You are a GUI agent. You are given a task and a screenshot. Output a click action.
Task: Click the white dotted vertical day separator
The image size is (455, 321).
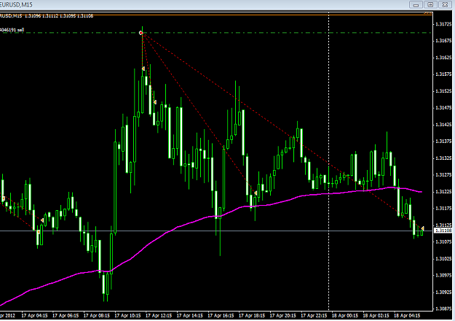(329, 161)
